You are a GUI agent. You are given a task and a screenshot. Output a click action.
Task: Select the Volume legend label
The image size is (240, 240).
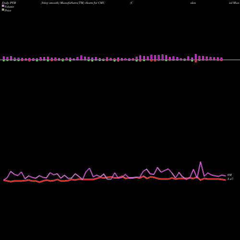tap(9, 7)
